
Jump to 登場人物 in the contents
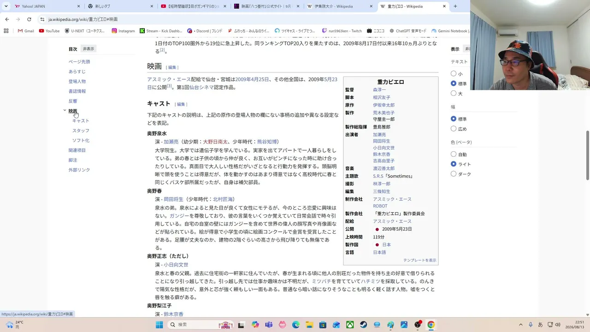[x=77, y=82]
